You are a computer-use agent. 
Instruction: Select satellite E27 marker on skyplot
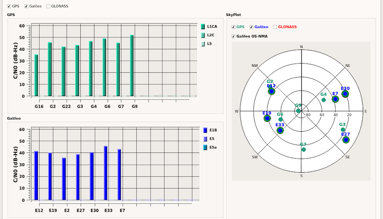tap(346, 140)
